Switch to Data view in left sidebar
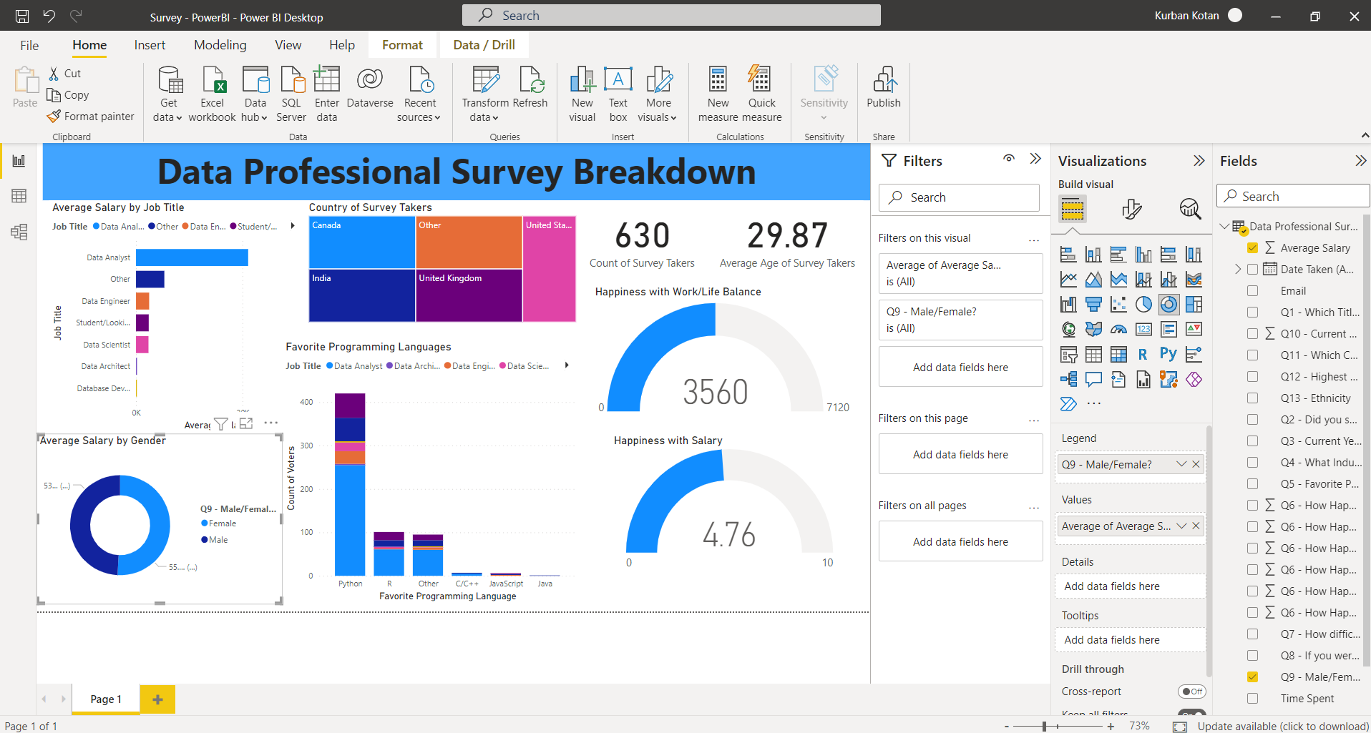Viewport: 1371px width, 733px height. (x=19, y=196)
